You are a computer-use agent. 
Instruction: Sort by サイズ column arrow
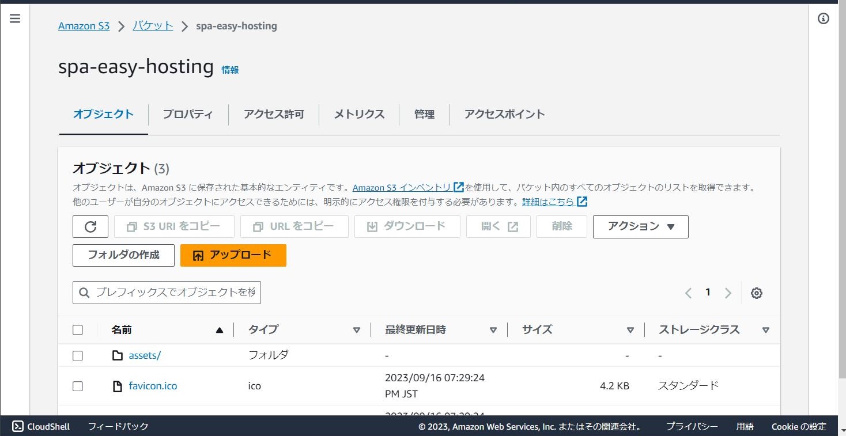tap(630, 330)
